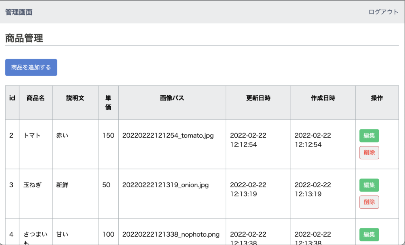
Task: Edit the トマト product row
Action: click(x=369, y=136)
